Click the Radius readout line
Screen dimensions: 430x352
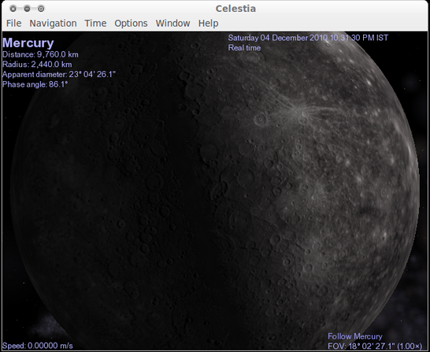37,65
